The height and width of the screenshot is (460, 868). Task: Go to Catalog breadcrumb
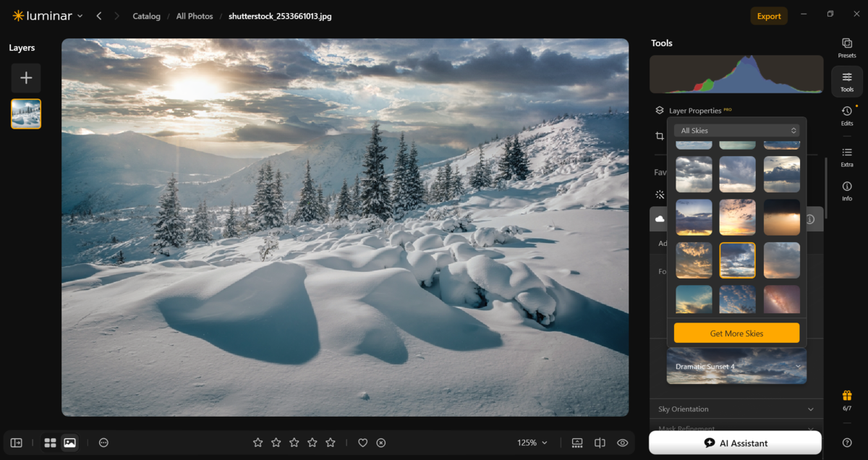coord(146,16)
